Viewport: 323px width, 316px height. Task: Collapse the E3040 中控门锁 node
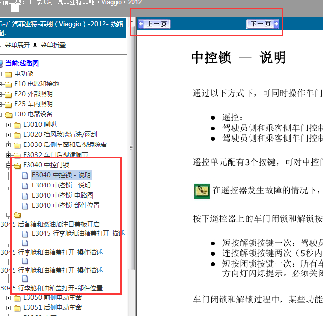(x=8, y=165)
